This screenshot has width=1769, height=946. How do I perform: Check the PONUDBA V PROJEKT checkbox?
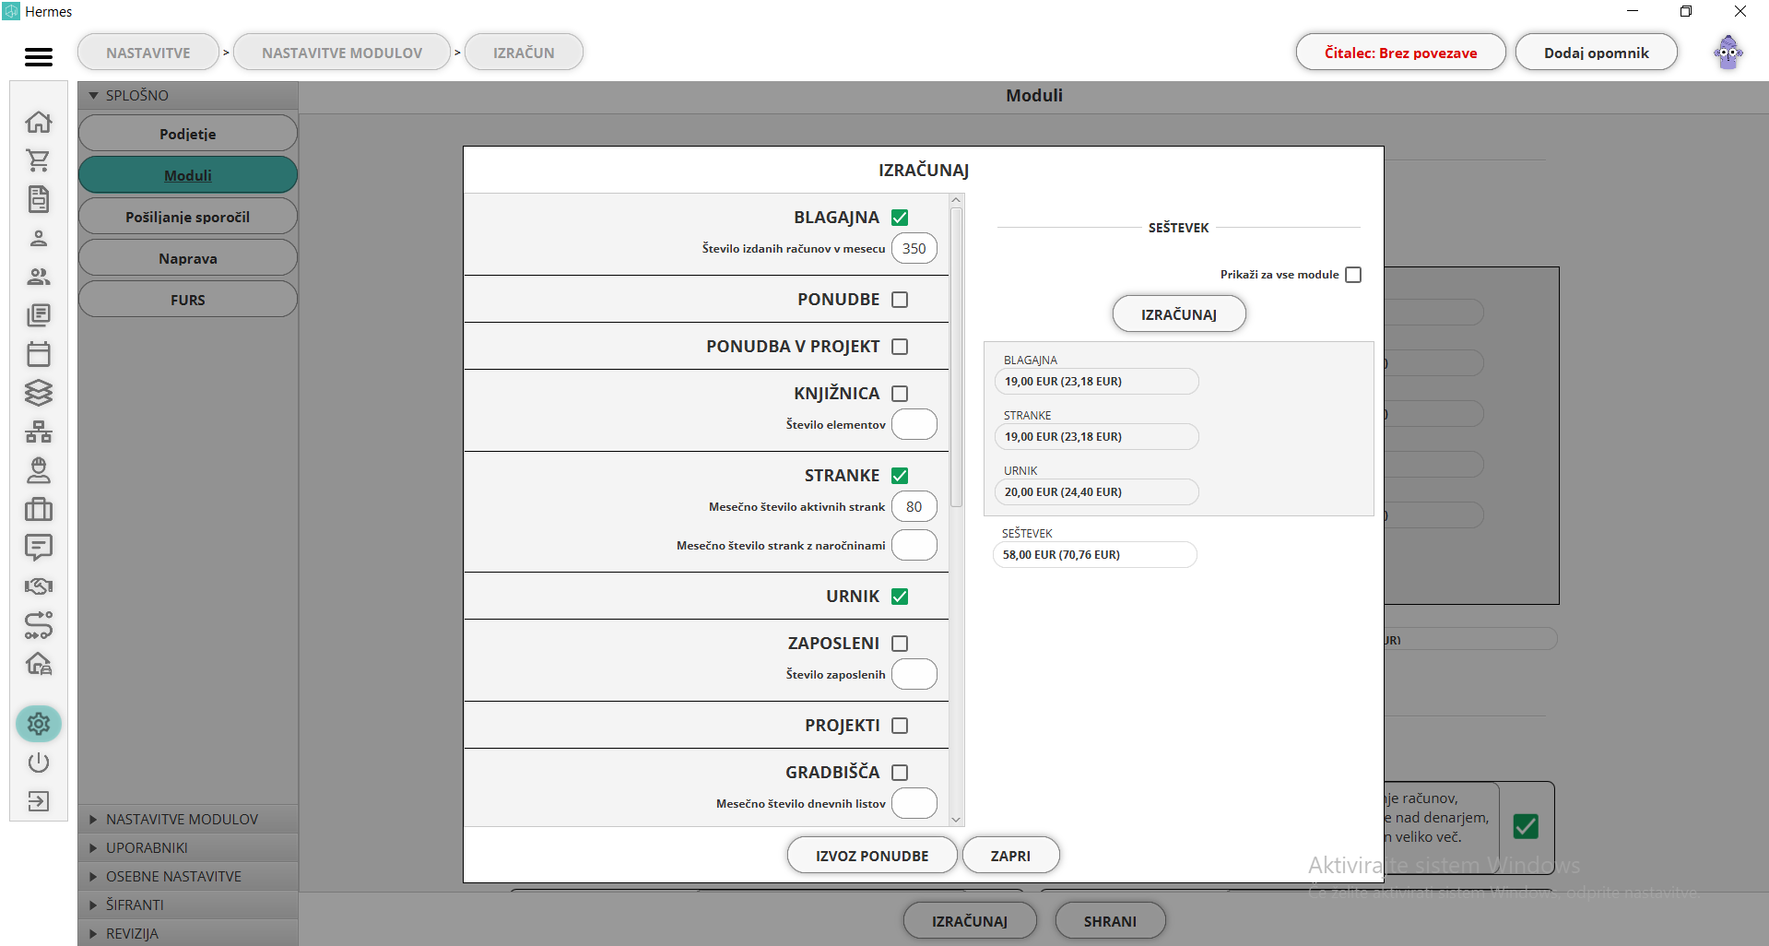coord(901,347)
